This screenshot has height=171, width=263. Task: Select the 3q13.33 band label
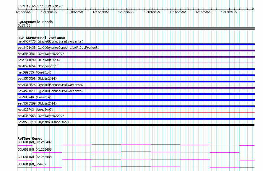24,25
